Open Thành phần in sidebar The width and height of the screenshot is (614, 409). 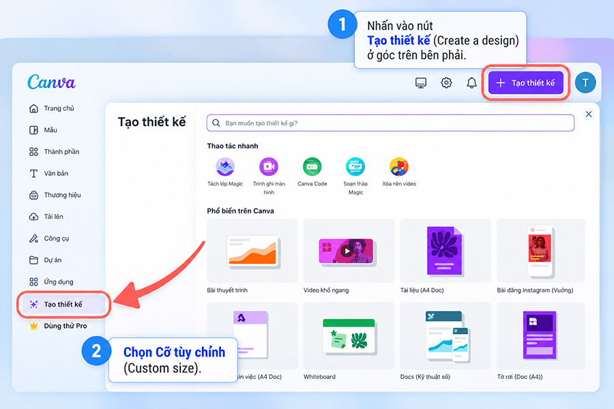(x=54, y=152)
